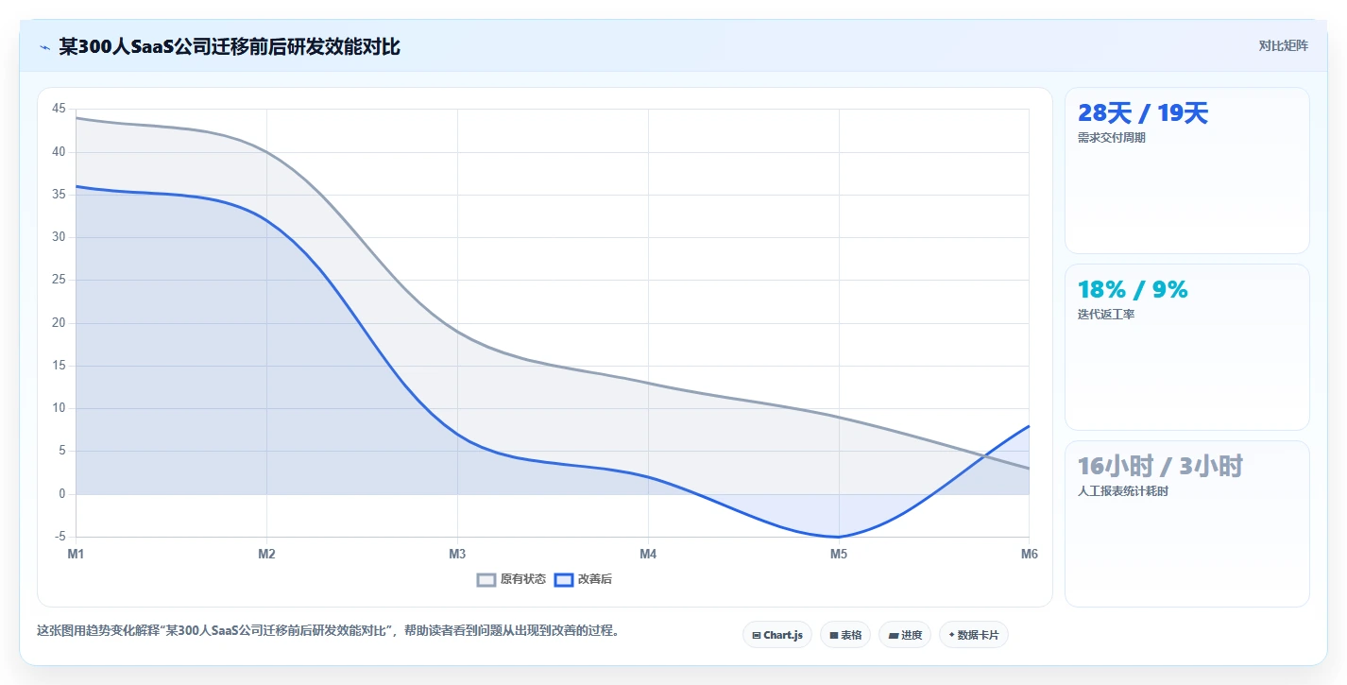Select the 表格 tag

tap(845, 635)
